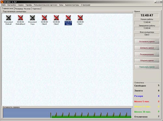Open the Администраторы menu
This screenshot has height=121, width=163.
[72, 5]
